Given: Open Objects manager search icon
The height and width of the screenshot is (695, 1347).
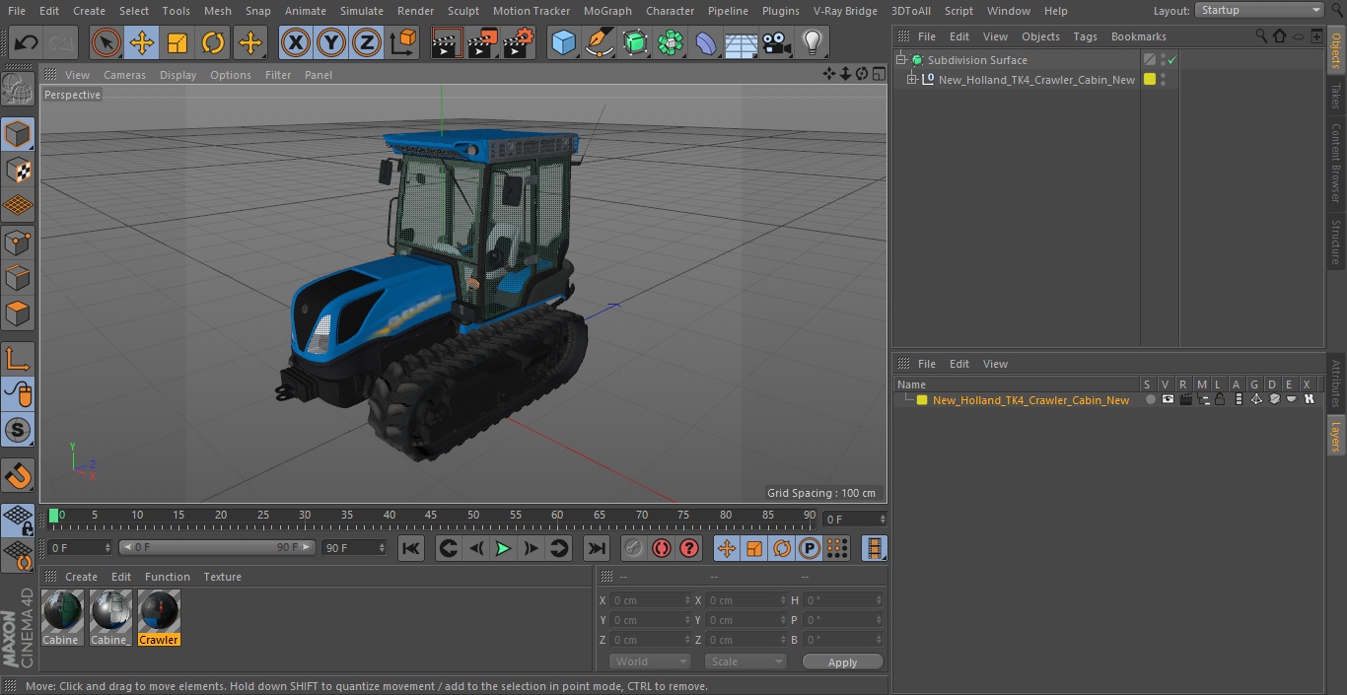Looking at the screenshot, I should pyautogui.click(x=1261, y=36).
